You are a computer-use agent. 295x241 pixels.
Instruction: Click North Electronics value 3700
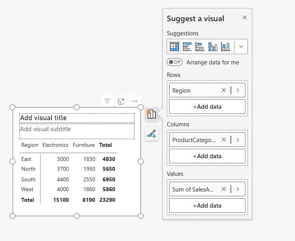(x=63, y=169)
